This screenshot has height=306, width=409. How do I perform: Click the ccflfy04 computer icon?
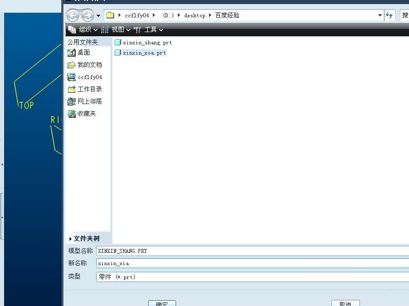coord(71,77)
